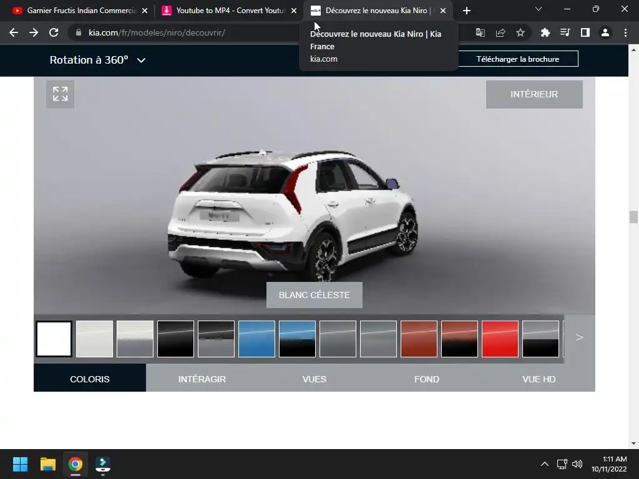Select the solid black color swatch

[x=175, y=339]
